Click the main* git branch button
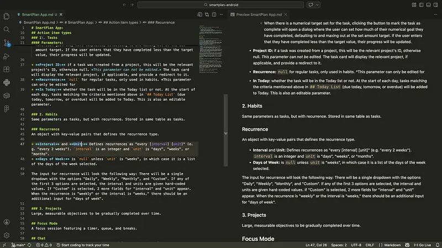The width and height of the screenshot is (442, 248). pyautogui.click(x=17, y=244)
